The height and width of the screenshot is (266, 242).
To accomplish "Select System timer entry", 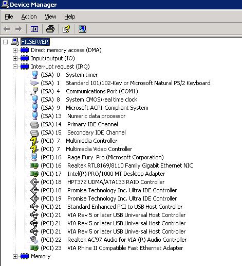I will point(69,75).
